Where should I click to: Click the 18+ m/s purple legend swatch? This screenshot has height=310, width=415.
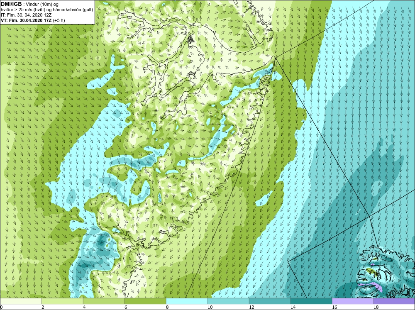pos(394,301)
